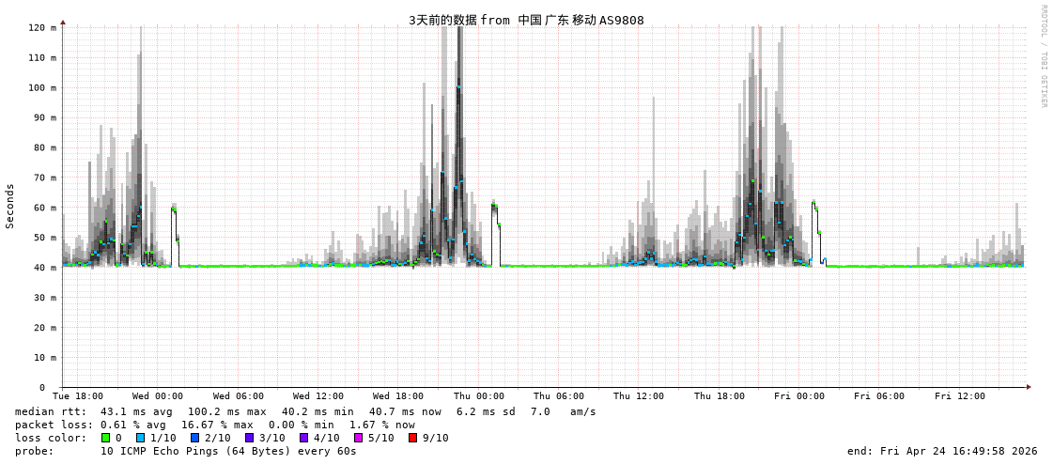Click the 120 m y-axis label
Viewport: 1053px width, 464px height.
pos(40,28)
